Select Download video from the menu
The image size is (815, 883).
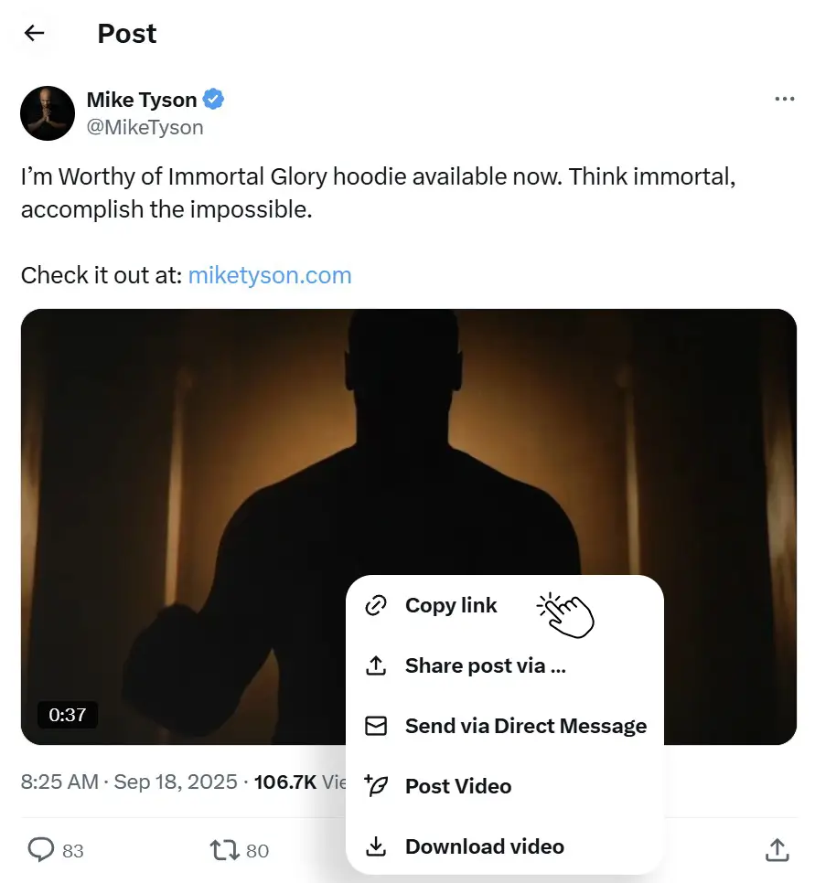coord(485,846)
